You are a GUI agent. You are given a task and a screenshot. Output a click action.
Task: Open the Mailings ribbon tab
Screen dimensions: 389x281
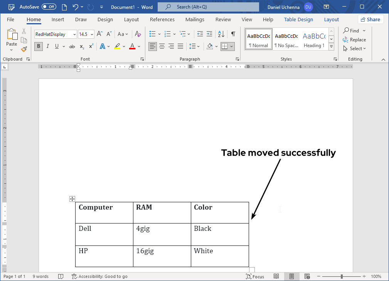pos(195,19)
